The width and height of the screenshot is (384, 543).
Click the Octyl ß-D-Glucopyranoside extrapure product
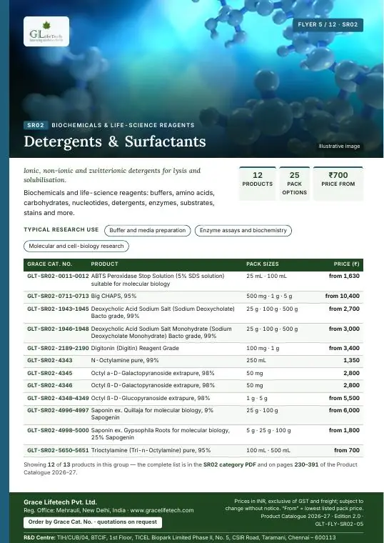coord(151,398)
